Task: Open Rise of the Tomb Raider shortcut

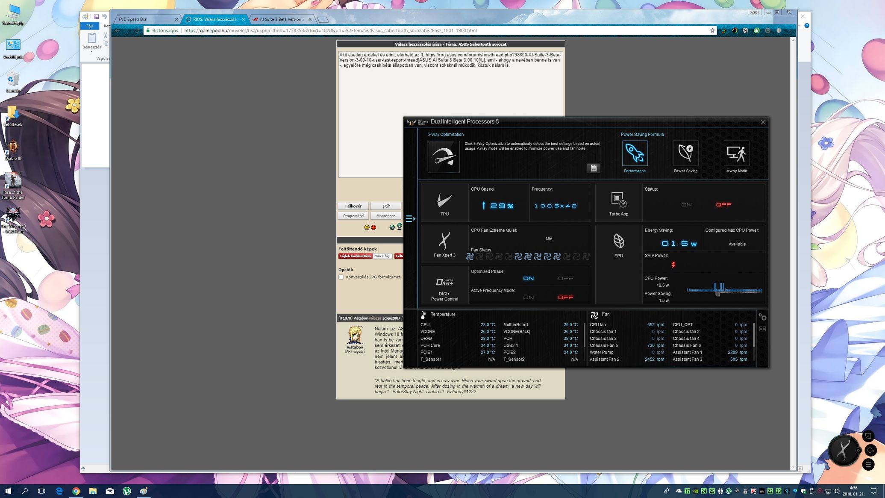Action: coord(13,186)
